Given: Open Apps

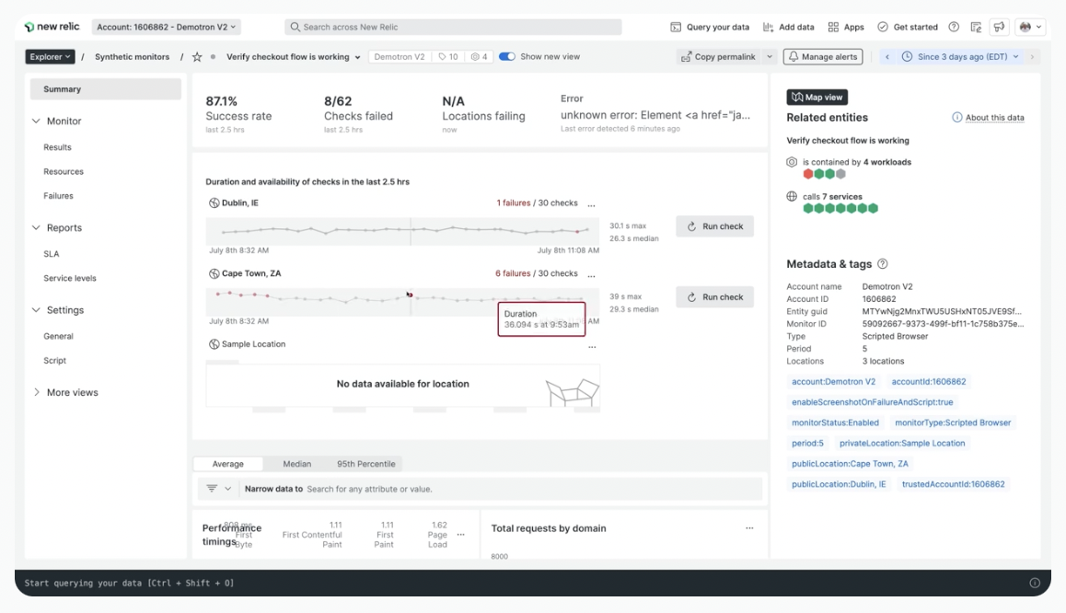Looking at the screenshot, I should pyautogui.click(x=846, y=28).
